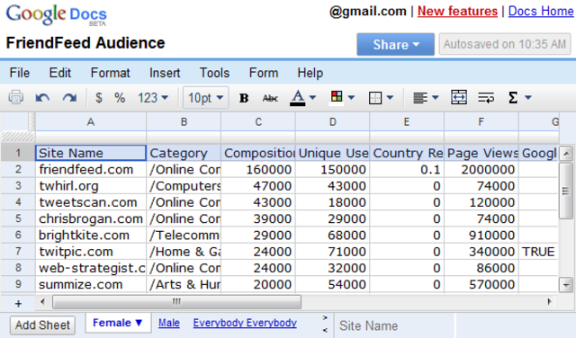The height and width of the screenshot is (338, 576).
Task: Select the 2000000 page views cell
Action: (x=481, y=170)
